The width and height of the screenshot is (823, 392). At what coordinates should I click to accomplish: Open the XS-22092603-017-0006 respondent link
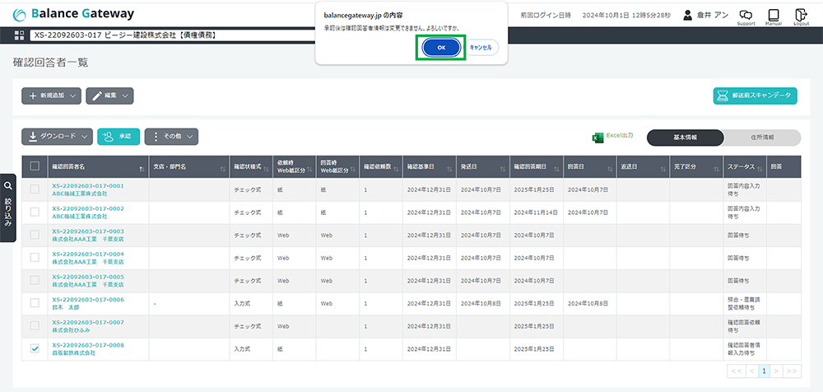coord(88,300)
